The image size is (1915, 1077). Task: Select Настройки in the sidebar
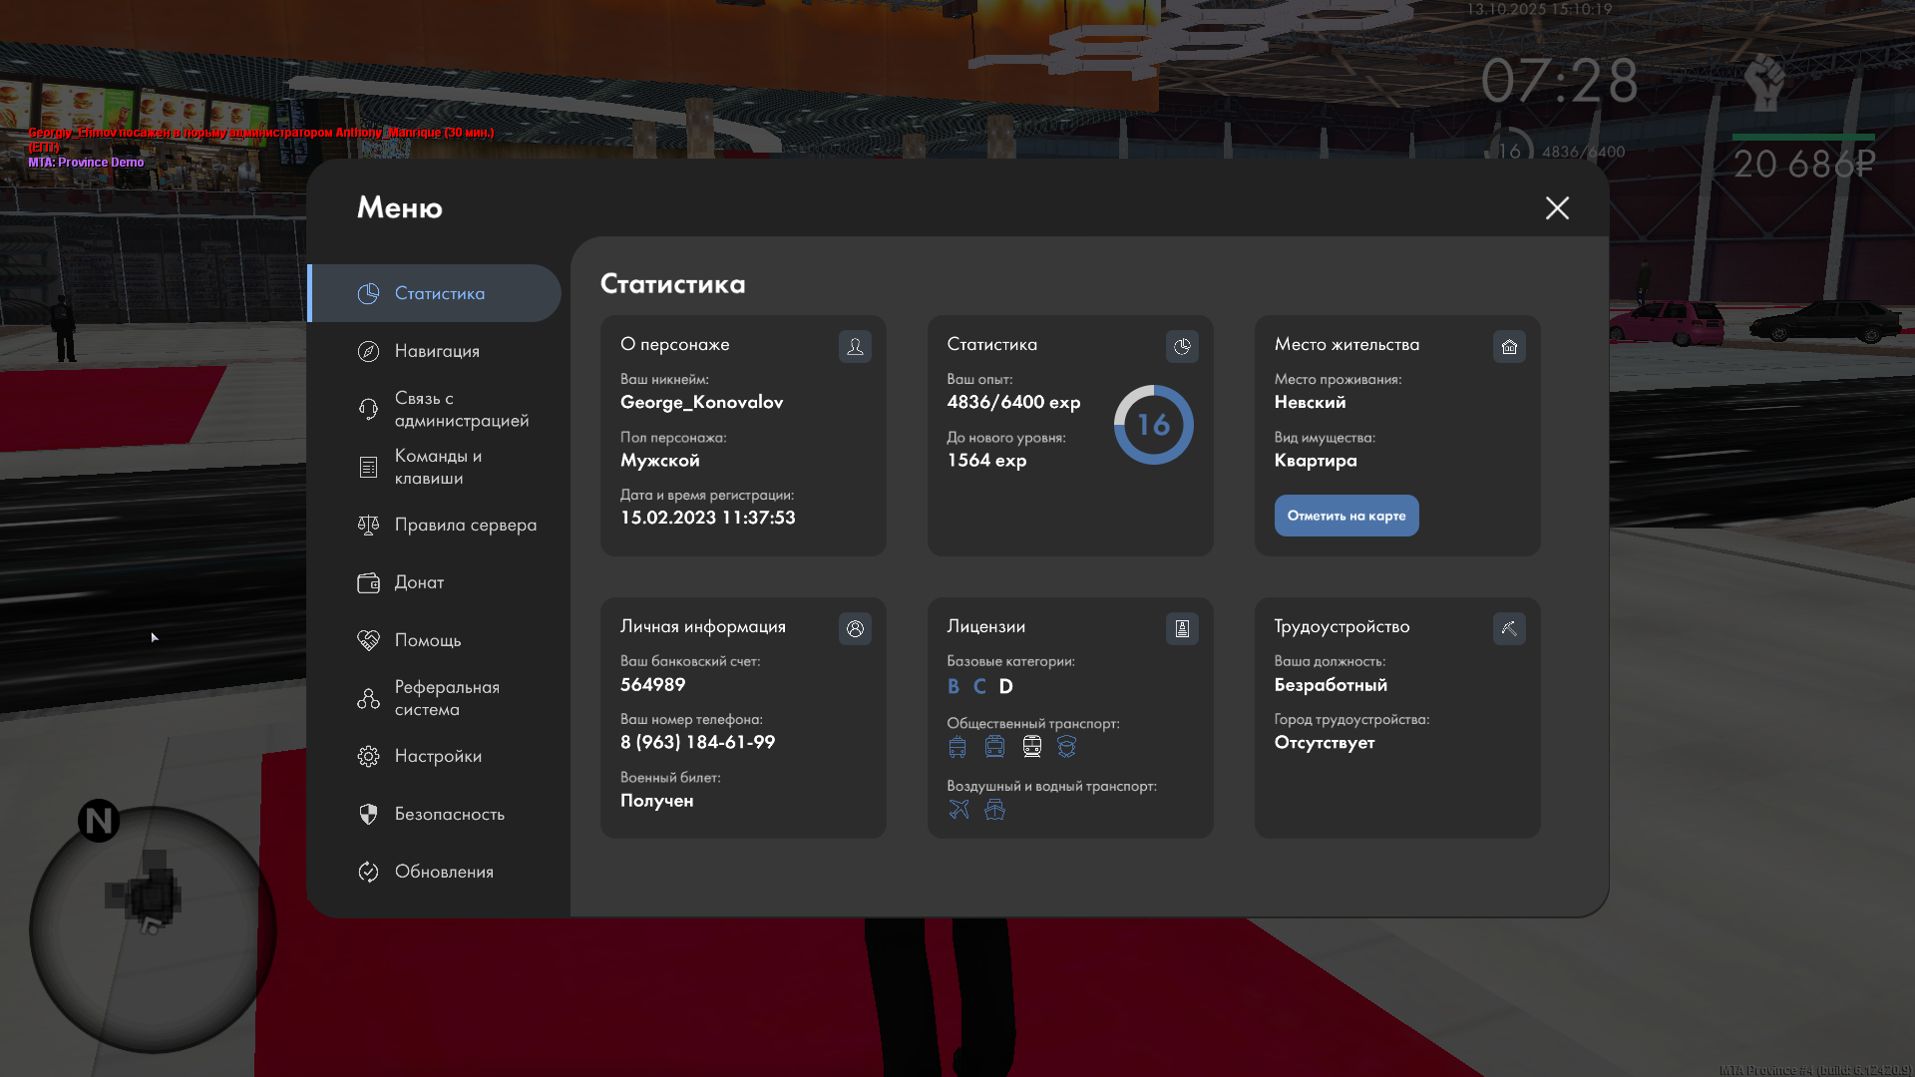pos(438,756)
